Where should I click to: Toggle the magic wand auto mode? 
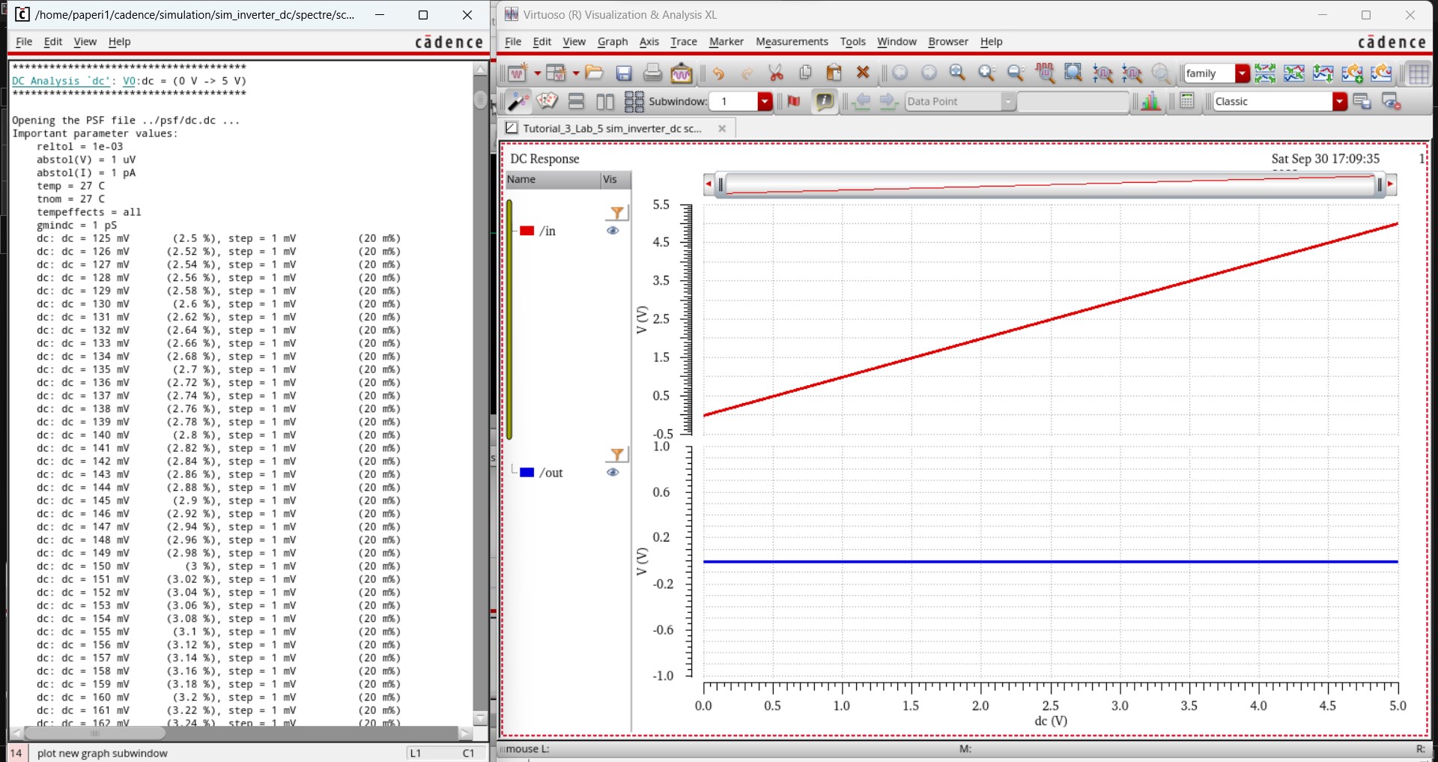pos(518,101)
